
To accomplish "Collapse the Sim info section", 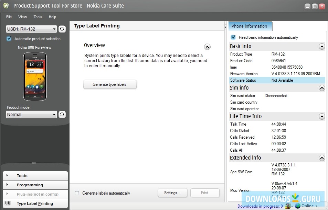I will pos(322,88).
